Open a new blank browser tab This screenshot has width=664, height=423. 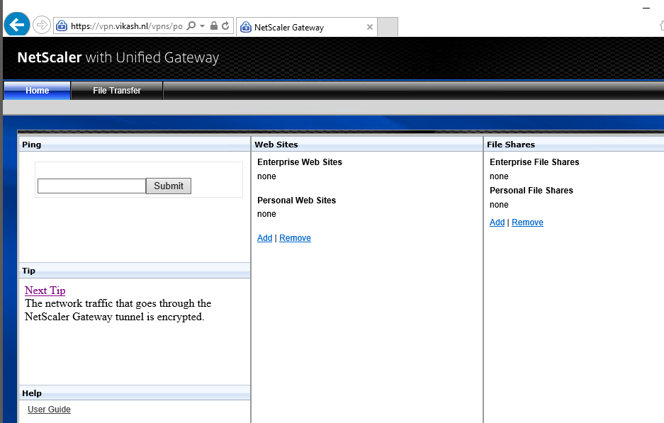[x=388, y=27]
